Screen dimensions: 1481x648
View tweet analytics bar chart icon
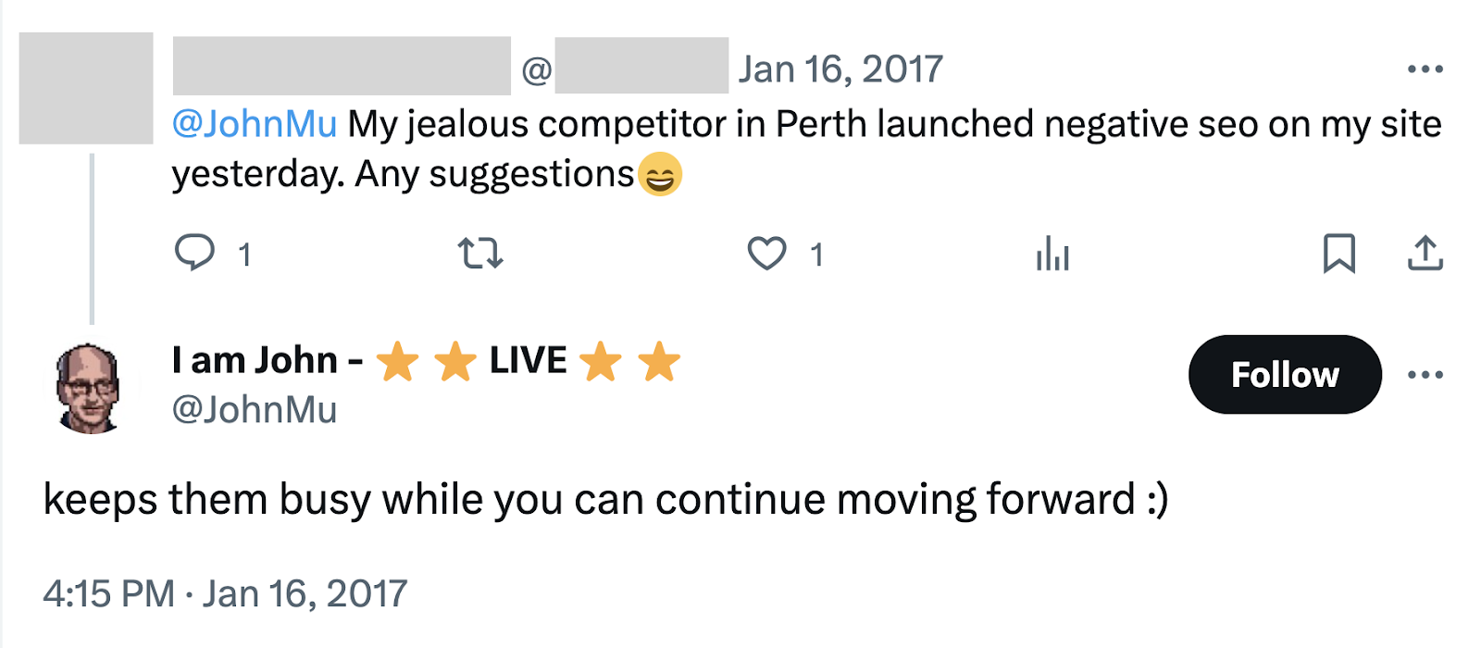(1052, 253)
